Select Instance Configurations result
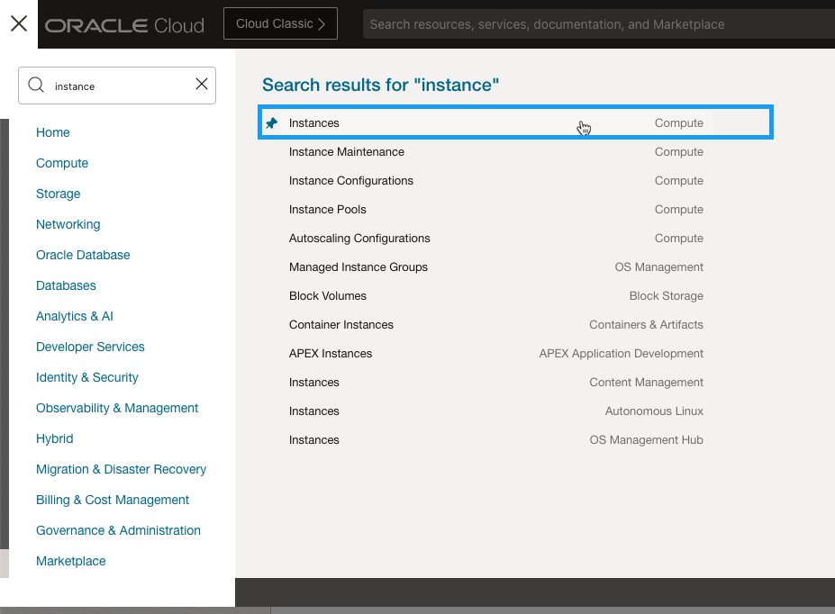The height and width of the screenshot is (614, 835). pyautogui.click(x=351, y=181)
